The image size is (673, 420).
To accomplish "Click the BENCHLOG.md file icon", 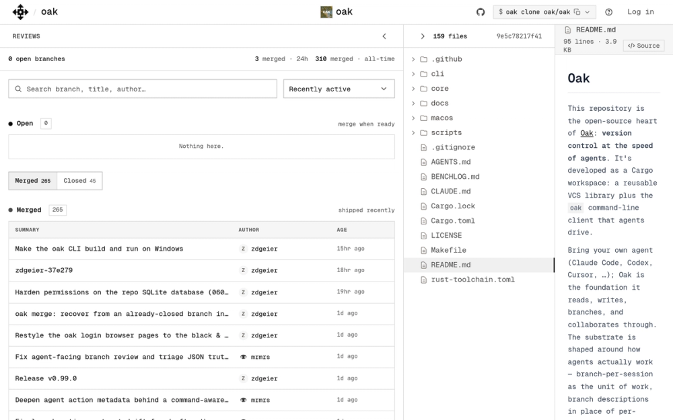I will [x=423, y=177].
